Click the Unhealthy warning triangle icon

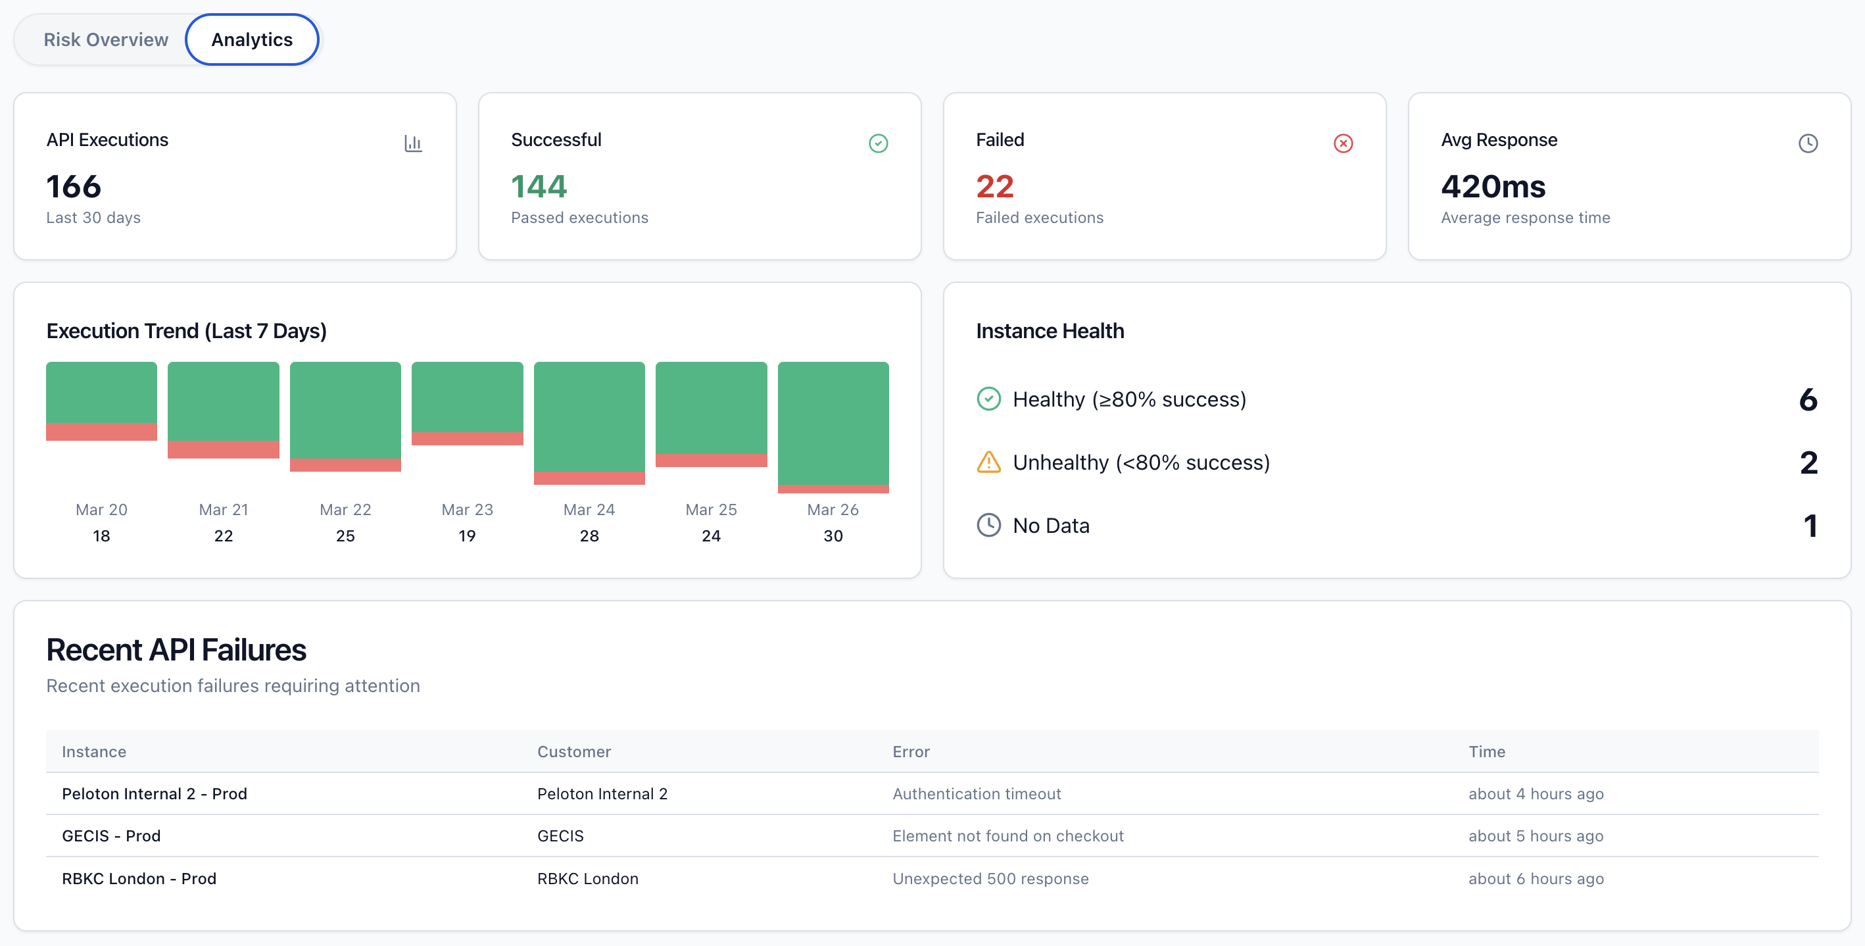pyautogui.click(x=988, y=462)
